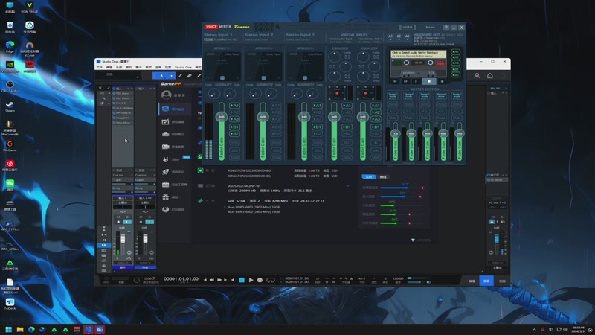This screenshot has height=335, width=595.
Task: Select the Pro-Q 3 insert in channel inserts
Action: click(x=122, y=103)
